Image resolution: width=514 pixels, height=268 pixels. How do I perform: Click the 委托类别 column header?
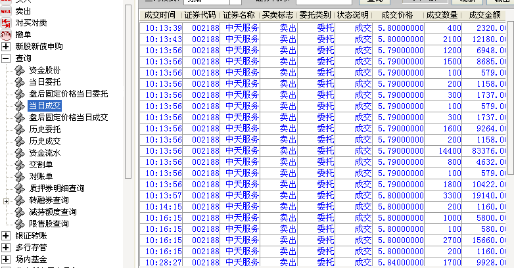pos(315,15)
